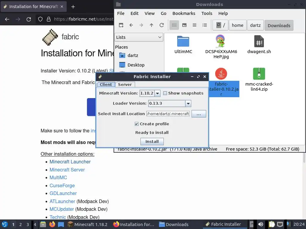Click the home path button

(x=238, y=25)
